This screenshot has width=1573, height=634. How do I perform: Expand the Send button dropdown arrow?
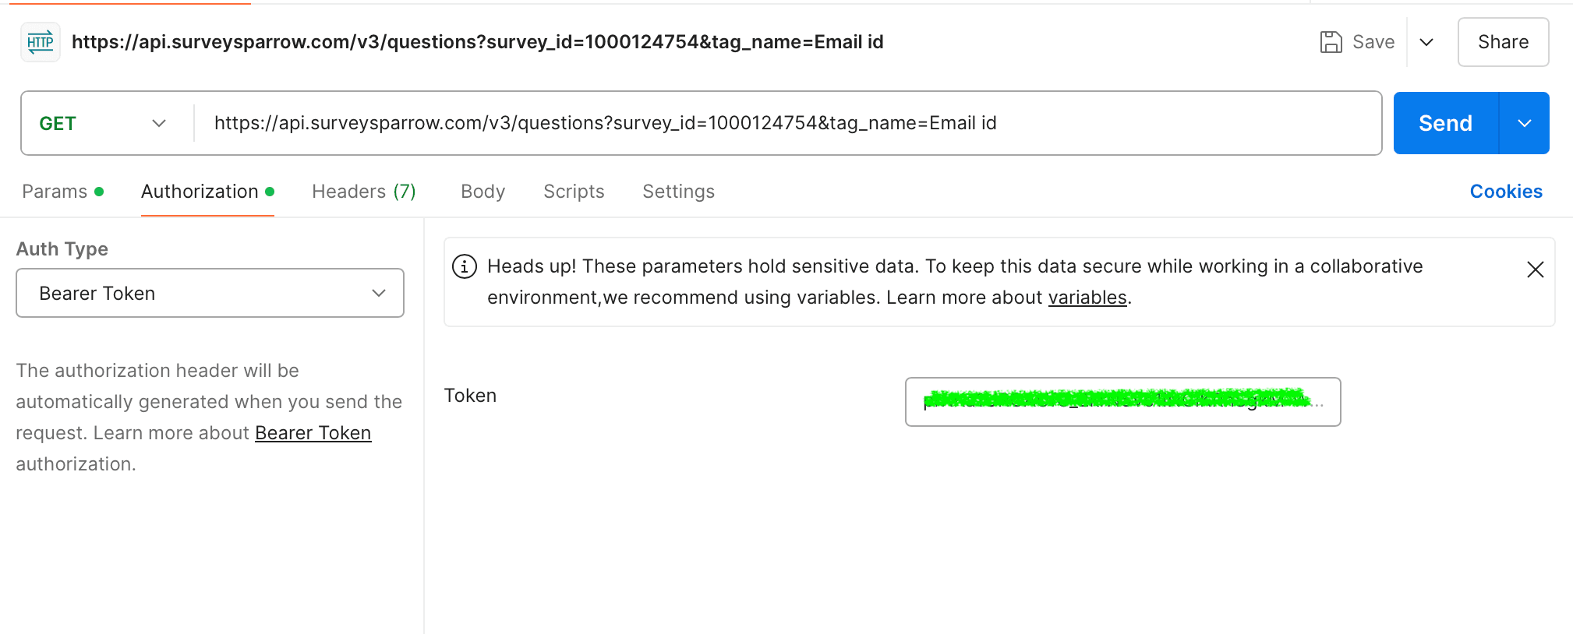1524,123
